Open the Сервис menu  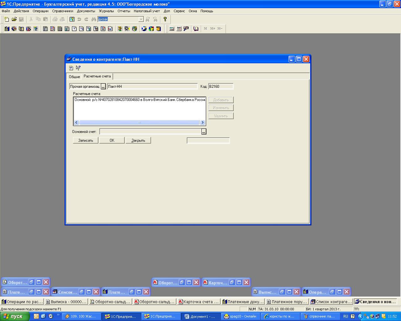pos(179,11)
